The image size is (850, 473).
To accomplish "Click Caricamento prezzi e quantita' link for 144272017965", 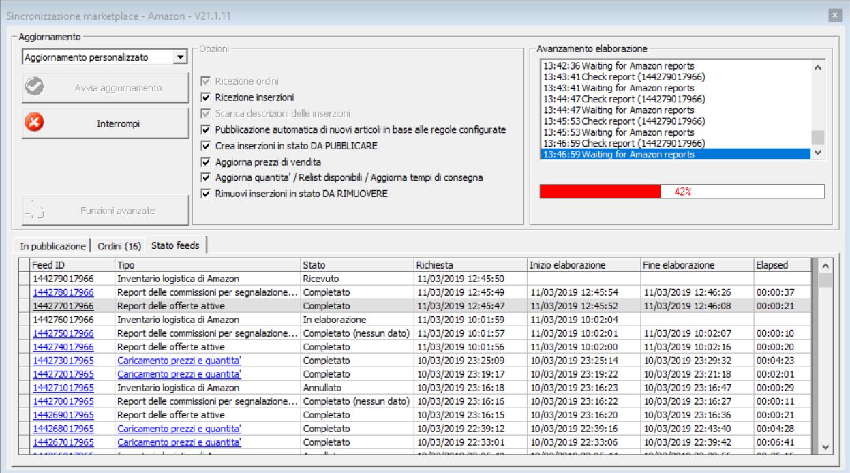I will click(179, 374).
